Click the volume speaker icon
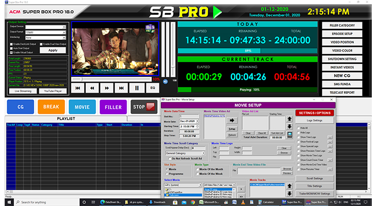This screenshot has width=377, height=206. [166, 81]
